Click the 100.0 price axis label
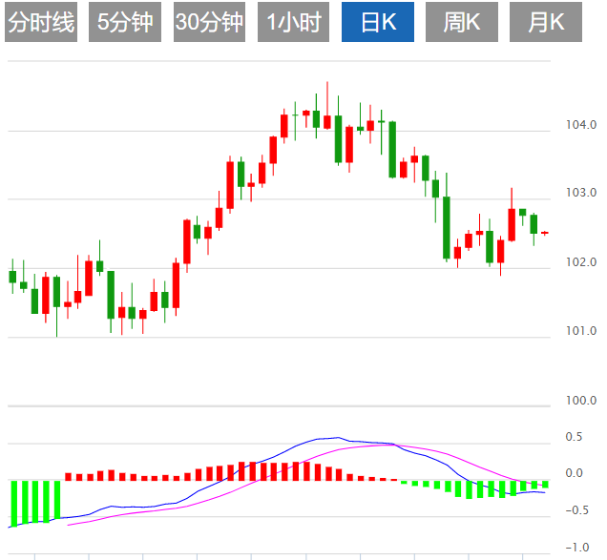607x560 pixels. point(580,401)
